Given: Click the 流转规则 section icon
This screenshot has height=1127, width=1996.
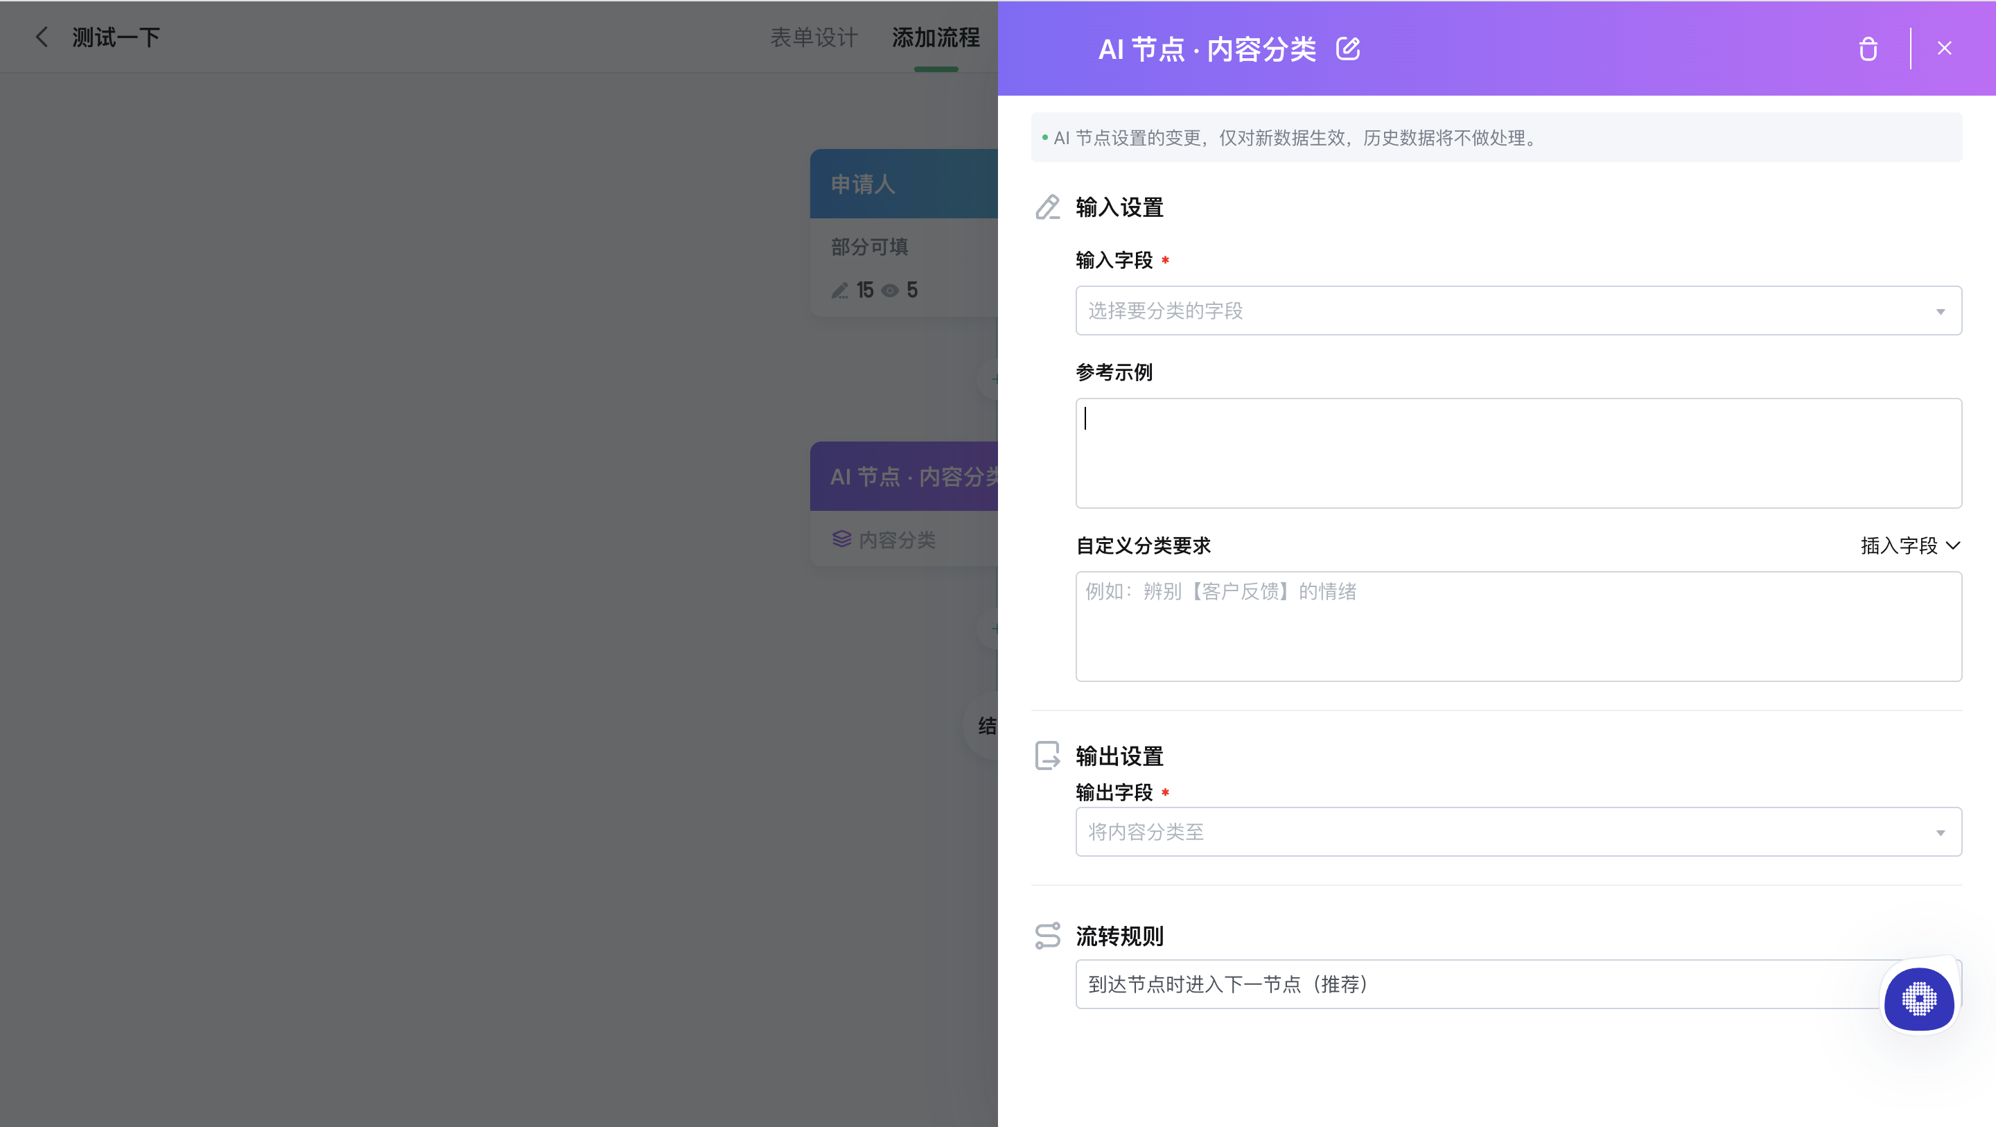Looking at the screenshot, I should click(x=1048, y=936).
